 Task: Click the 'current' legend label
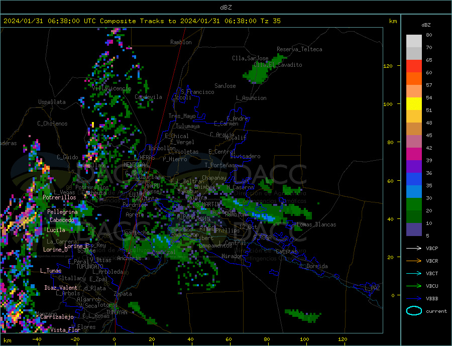click(x=436, y=311)
